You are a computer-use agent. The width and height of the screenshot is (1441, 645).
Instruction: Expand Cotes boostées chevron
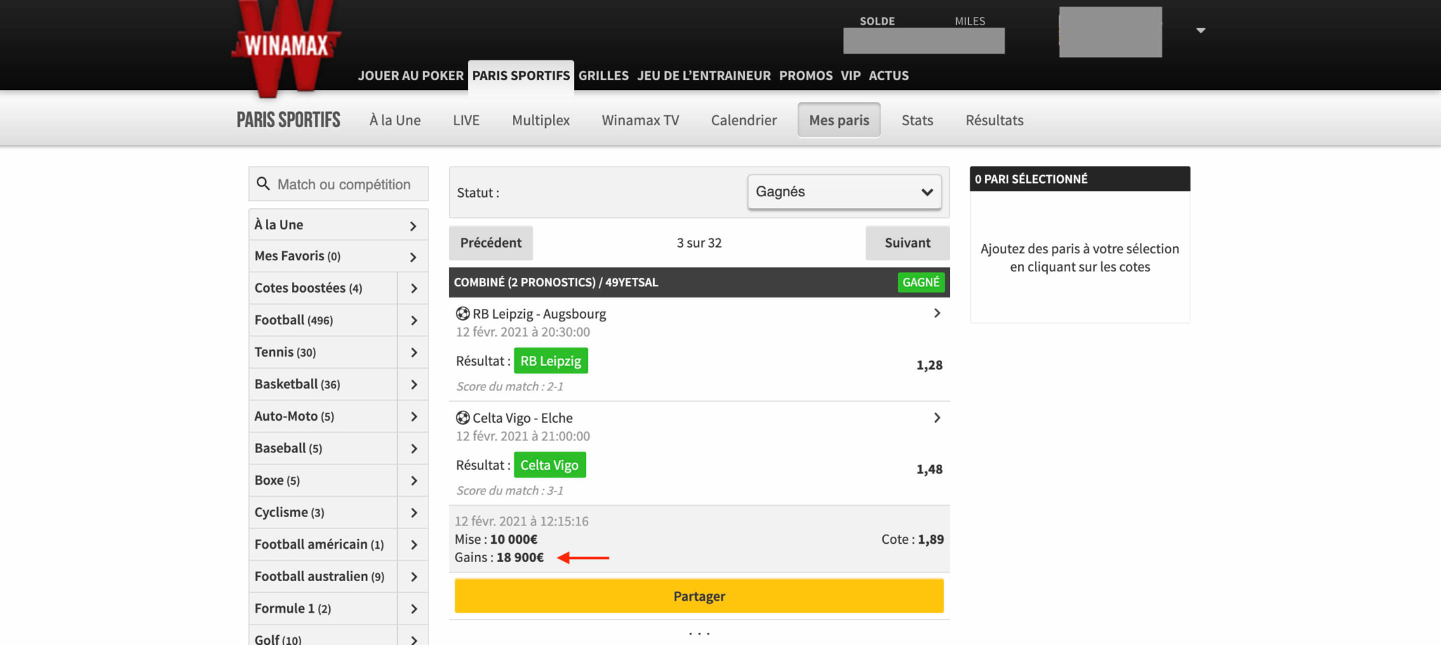pyautogui.click(x=414, y=288)
